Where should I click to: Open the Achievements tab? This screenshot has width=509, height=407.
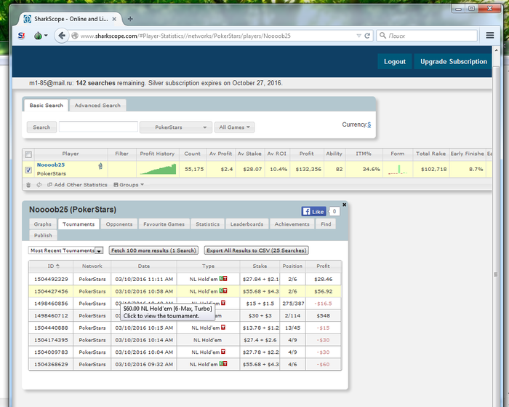pos(292,224)
